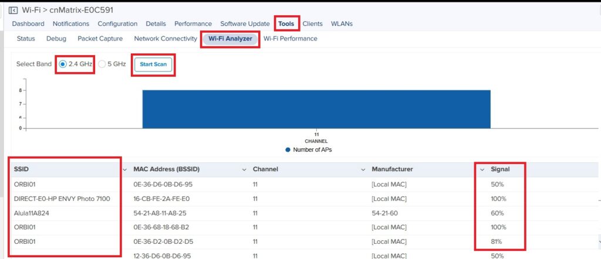Open the Network Connectivity sub-tab
The image size is (601, 259).
tap(166, 39)
